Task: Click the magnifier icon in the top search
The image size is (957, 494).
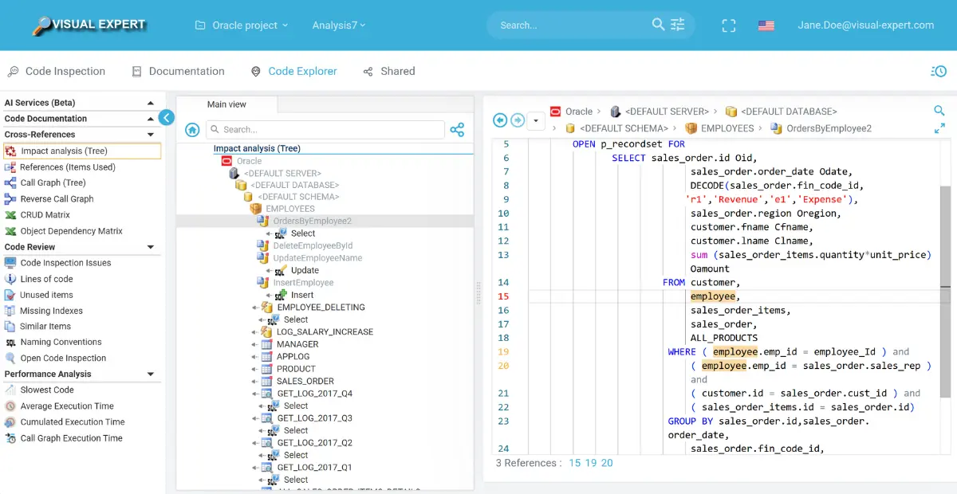Action: pos(658,25)
